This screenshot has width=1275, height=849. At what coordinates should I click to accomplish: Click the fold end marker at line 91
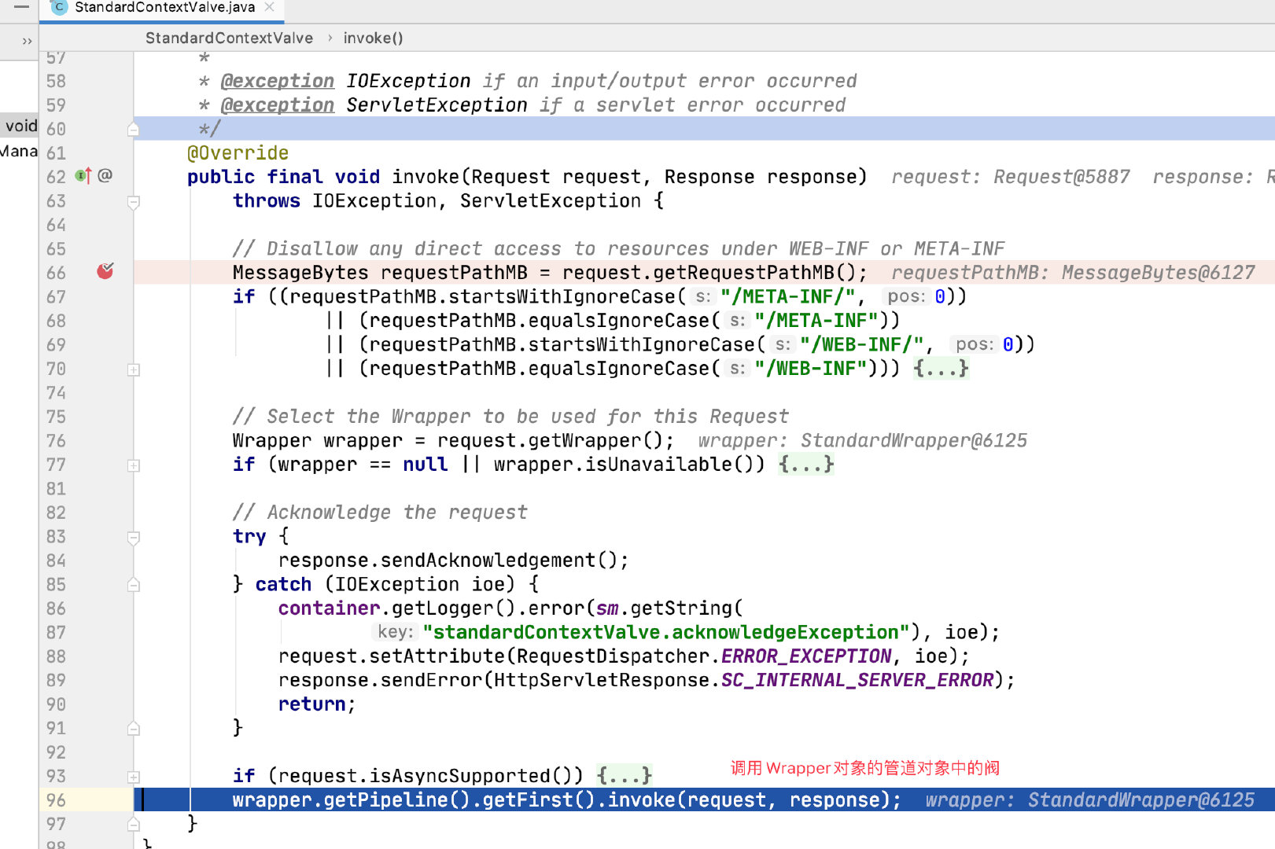(x=134, y=729)
